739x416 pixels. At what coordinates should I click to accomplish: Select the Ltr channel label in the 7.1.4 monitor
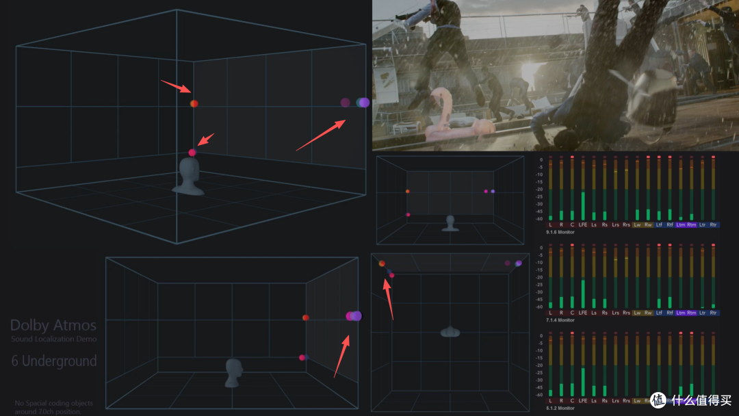(x=702, y=313)
